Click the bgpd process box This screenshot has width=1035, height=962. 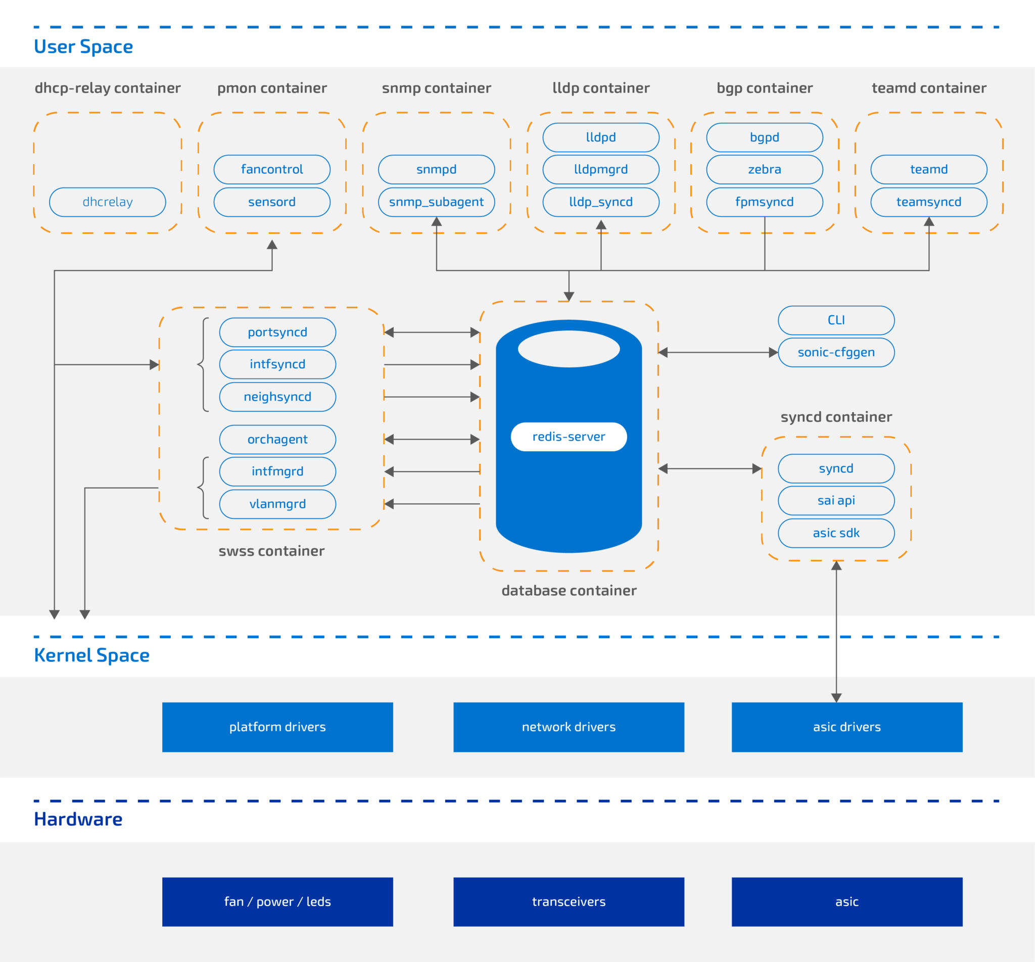click(765, 137)
